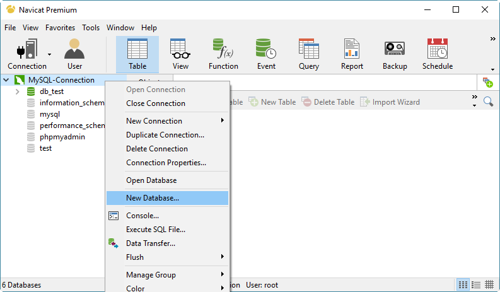Open the Connection dropdown arrow
500x292 pixels.
[49, 55]
